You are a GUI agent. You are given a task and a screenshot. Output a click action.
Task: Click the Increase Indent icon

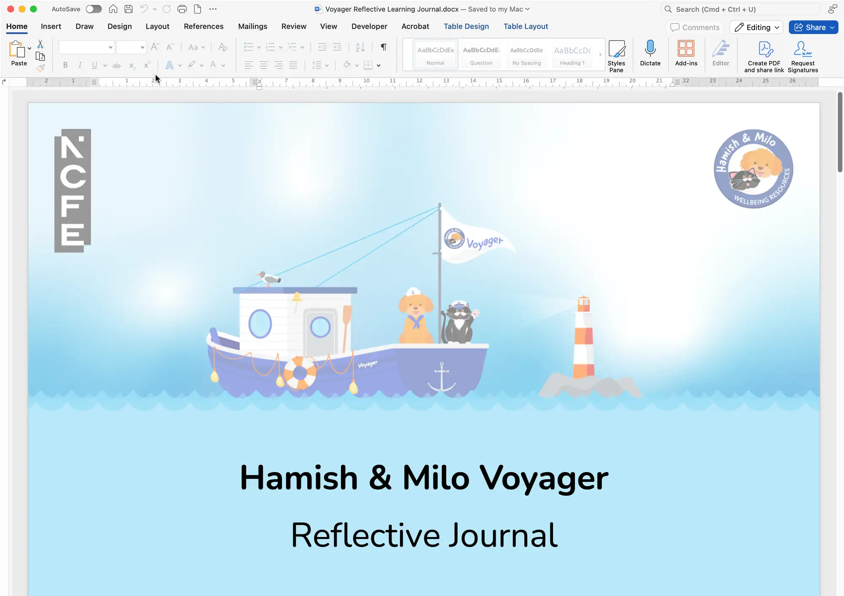click(337, 47)
